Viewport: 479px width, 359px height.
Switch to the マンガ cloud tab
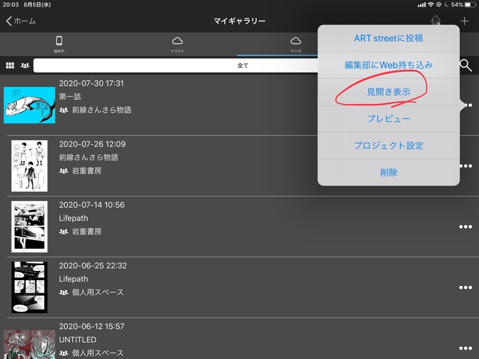(296, 44)
